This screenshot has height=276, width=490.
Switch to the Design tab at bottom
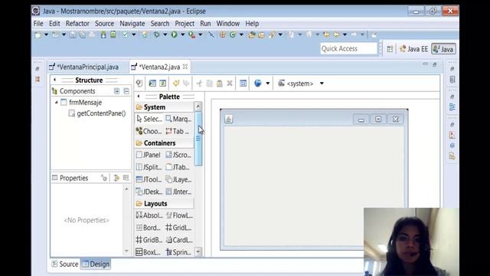[96, 264]
